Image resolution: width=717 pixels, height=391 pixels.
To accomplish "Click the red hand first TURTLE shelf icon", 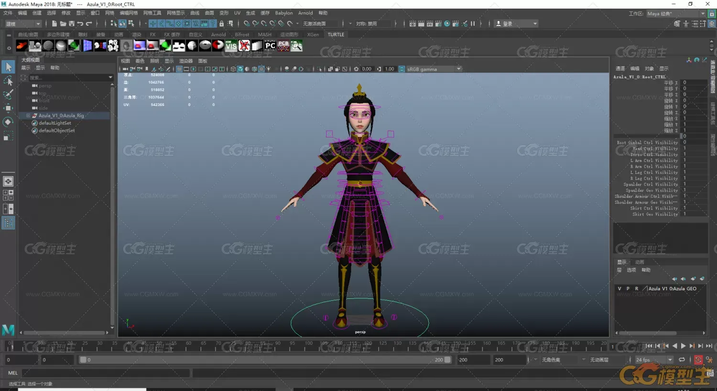I will coord(22,45).
